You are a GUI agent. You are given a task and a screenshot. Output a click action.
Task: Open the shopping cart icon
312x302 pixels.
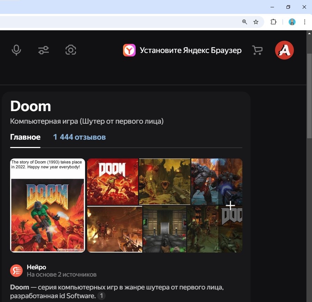257,50
